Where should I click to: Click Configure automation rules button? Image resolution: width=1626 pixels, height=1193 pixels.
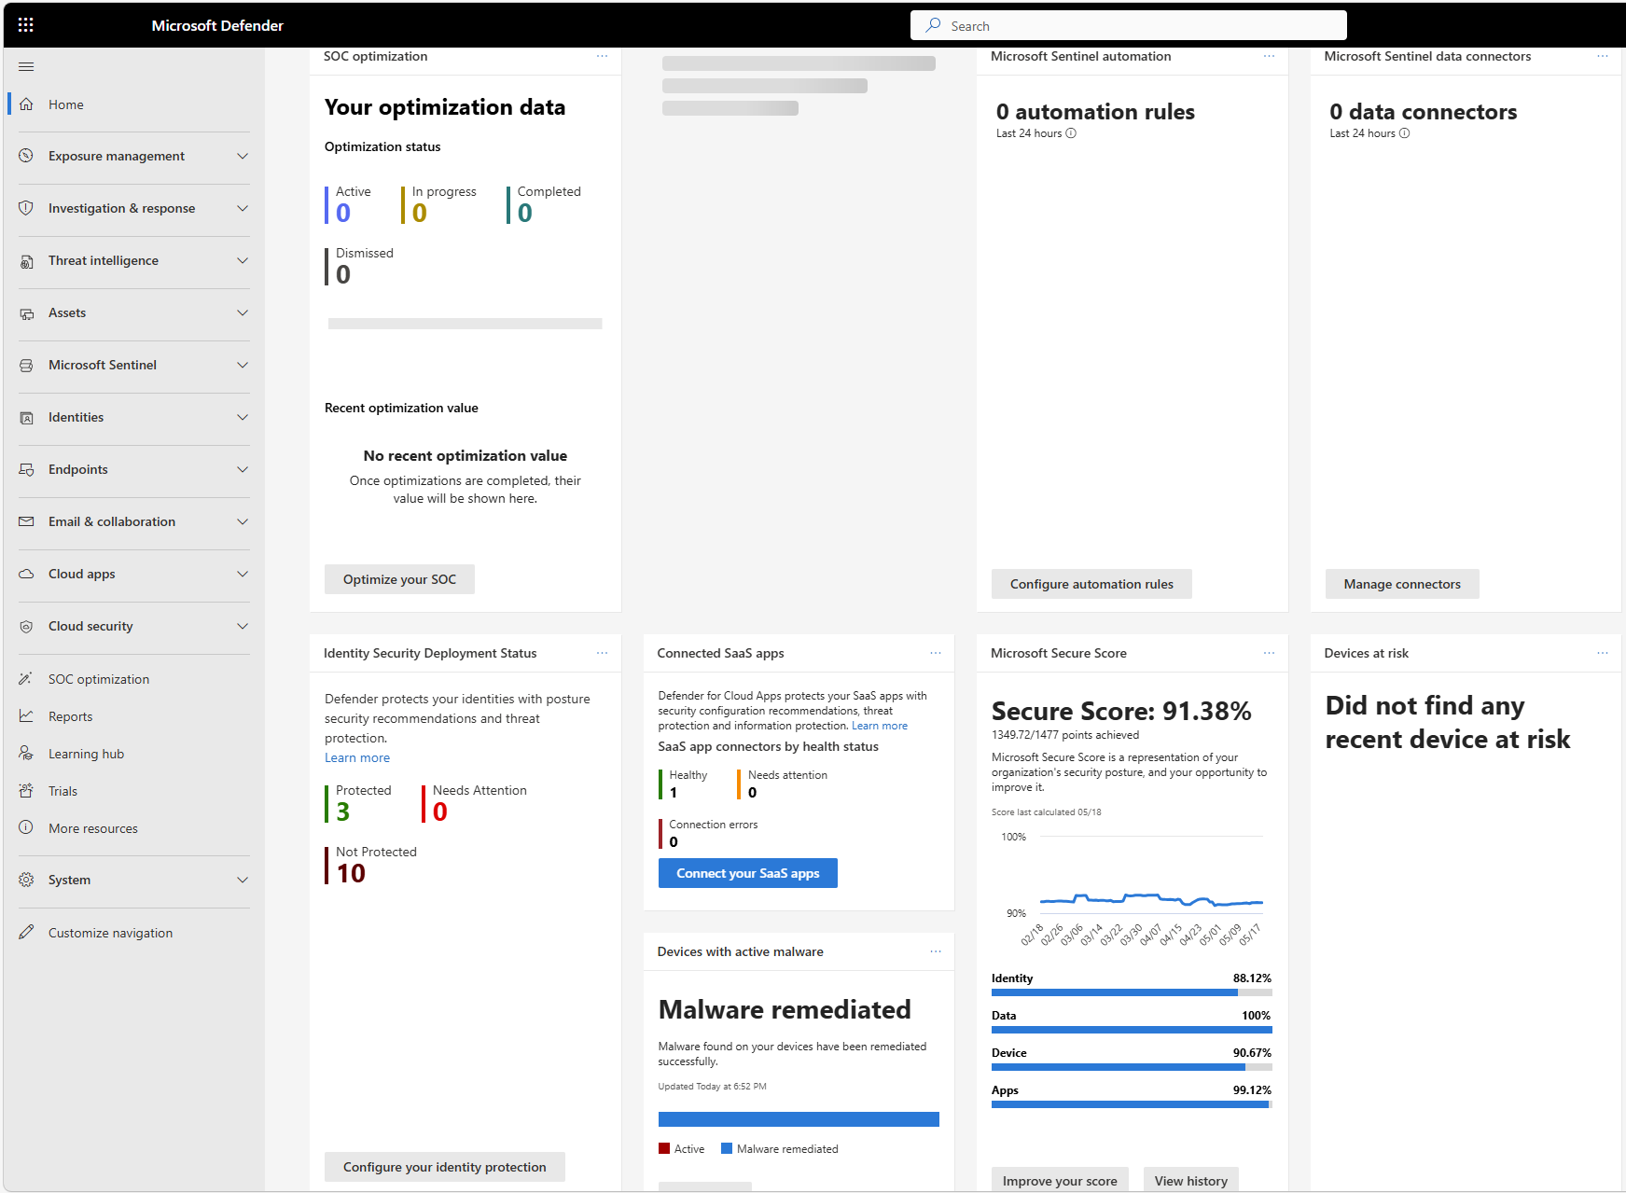[x=1091, y=584]
